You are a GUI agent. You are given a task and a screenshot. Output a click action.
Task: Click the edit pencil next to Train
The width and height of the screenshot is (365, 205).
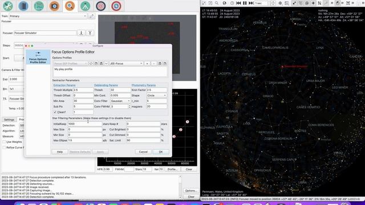(x=91, y=16)
